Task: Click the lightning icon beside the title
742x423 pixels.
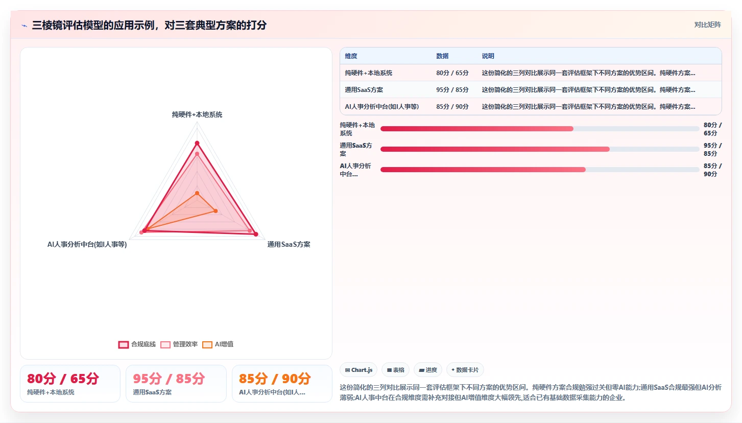Action: click(x=25, y=26)
